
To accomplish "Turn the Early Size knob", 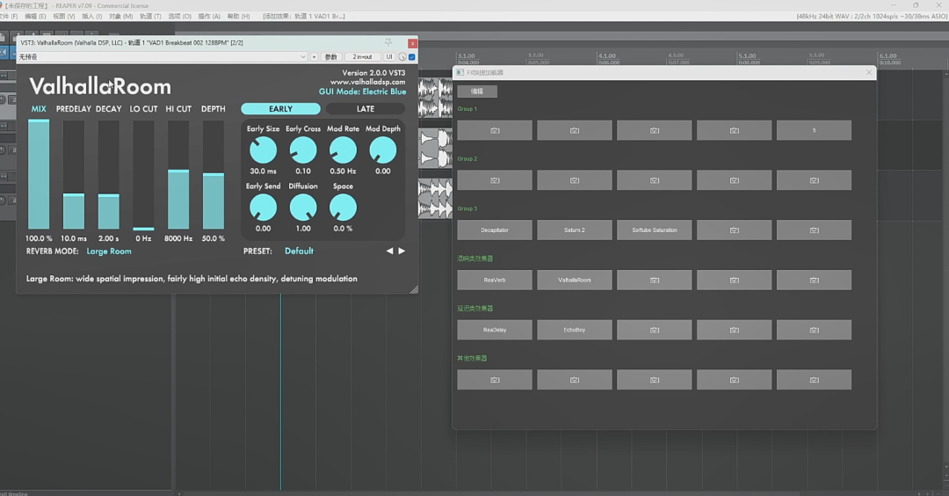I will pos(264,150).
